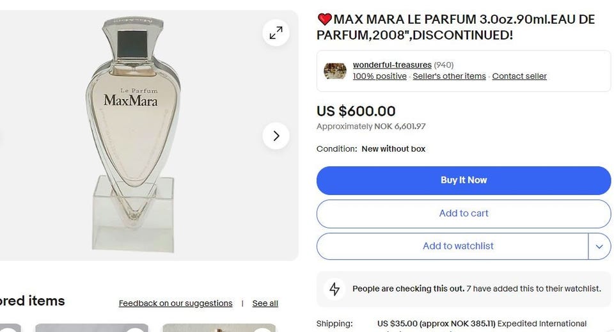Open Seller's other items

tap(449, 76)
